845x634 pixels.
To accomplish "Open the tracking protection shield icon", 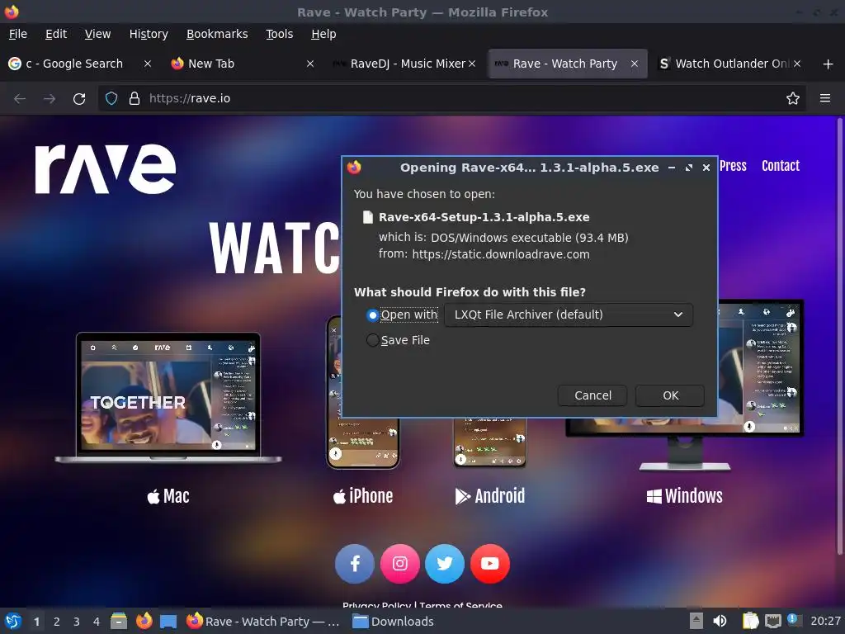I will [x=111, y=98].
